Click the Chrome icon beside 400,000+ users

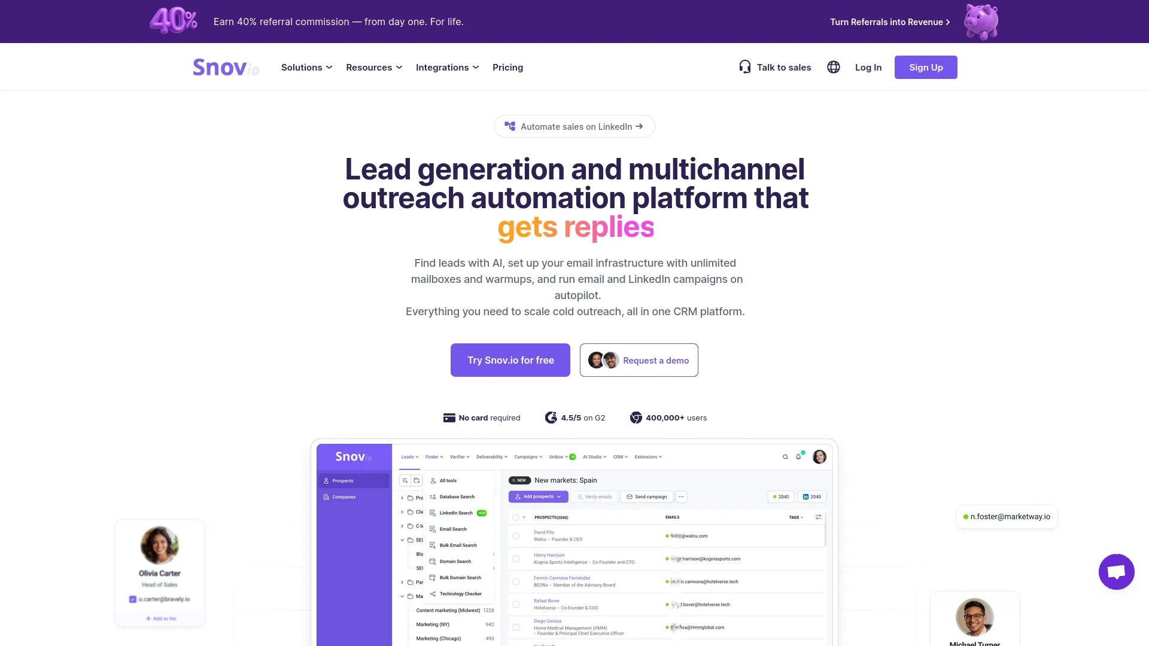tap(636, 418)
